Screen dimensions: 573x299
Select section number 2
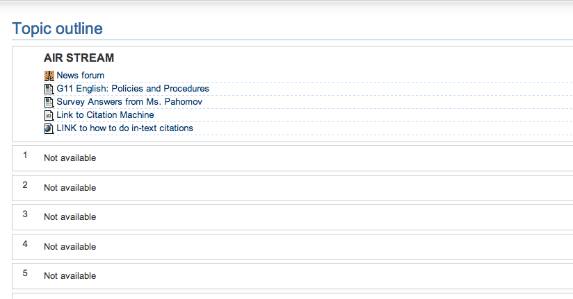point(25,185)
